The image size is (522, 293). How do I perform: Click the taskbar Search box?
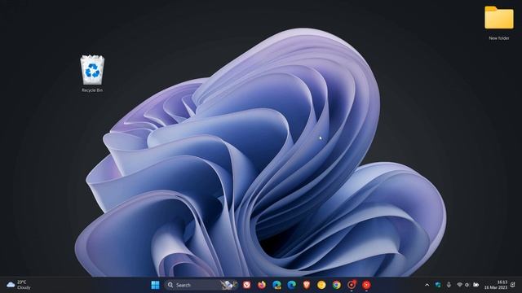pyautogui.click(x=201, y=285)
